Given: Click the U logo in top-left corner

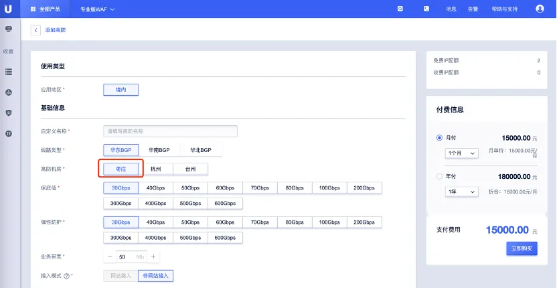Looking at the screenshot, I should click(9, 9).
